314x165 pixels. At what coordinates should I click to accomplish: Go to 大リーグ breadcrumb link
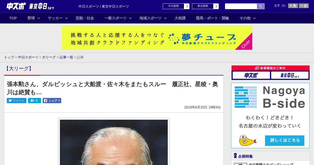(x=49, y=57)
